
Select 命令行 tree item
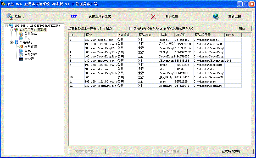(29, 59)
